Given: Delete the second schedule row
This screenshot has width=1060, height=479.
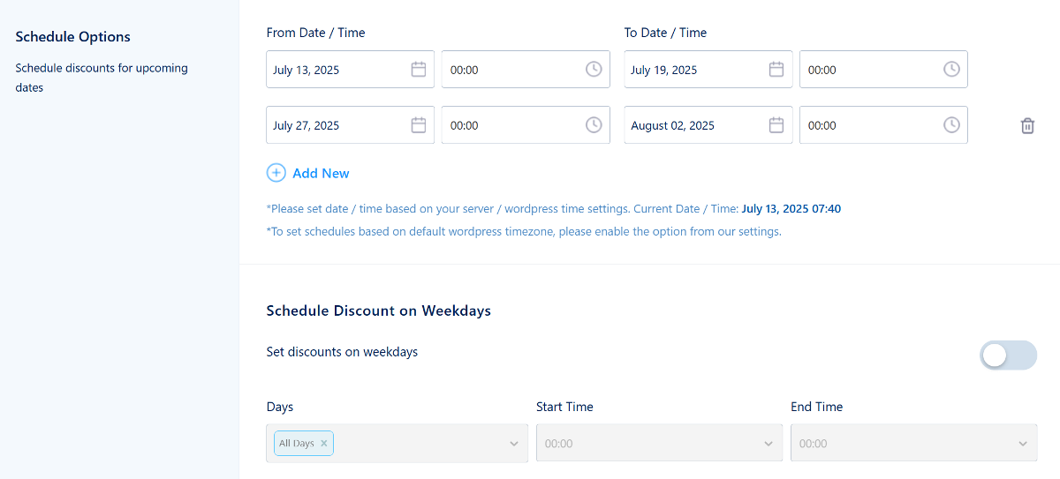Looking at the screenshot, I should (x=1027, y=126).
